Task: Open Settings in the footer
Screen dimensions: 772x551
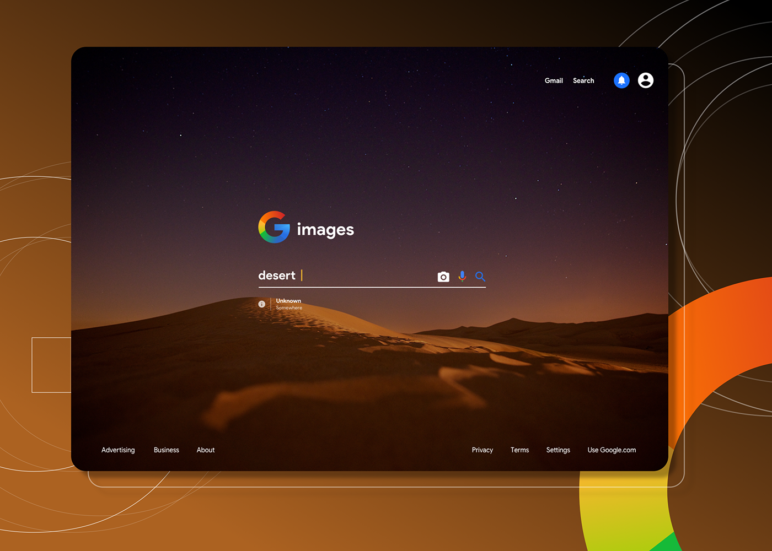Action: [558, 450]
